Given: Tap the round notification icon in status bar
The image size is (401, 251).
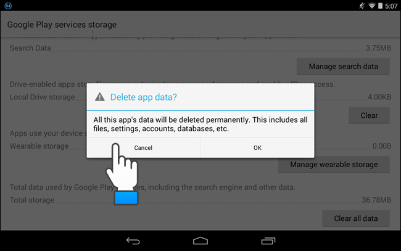Looking at the screenshot, I should [7, 6].
